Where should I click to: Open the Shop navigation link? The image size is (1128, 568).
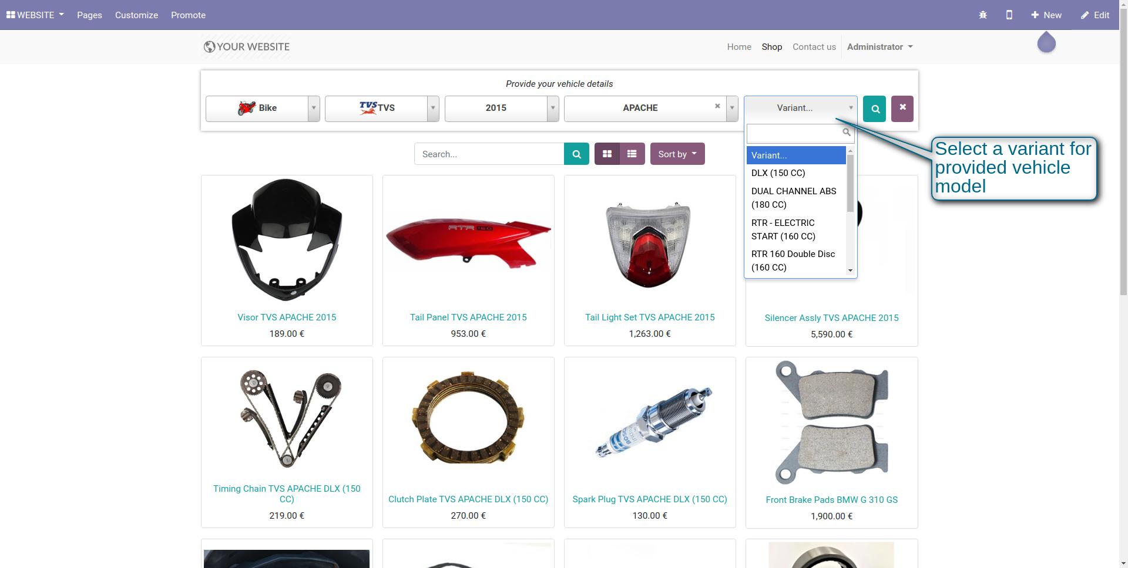(772, 46)
